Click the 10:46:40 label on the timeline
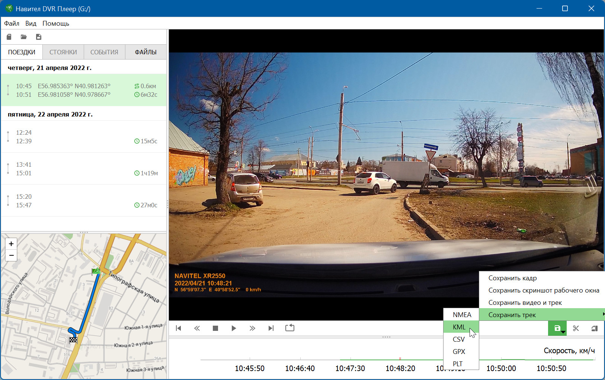605x380 pixels. click(300, 368)
